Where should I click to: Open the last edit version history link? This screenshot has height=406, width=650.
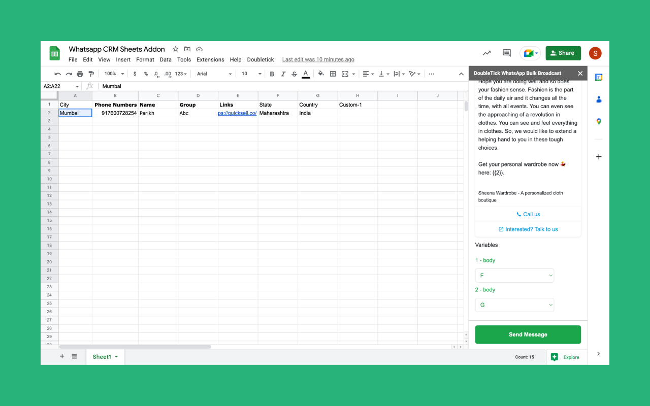pos(318,60)
